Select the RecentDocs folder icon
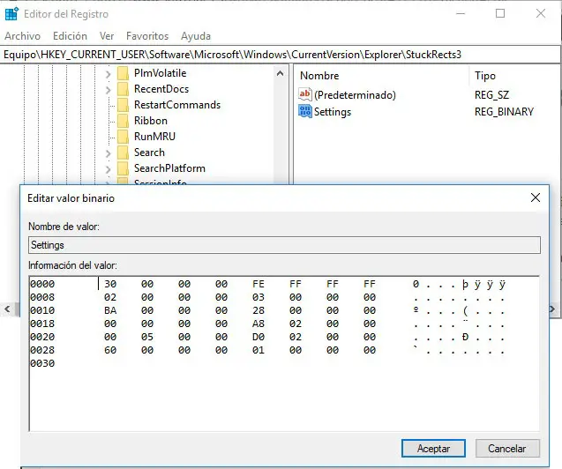Viewport: 562px width, 469px height. (123, 89)
